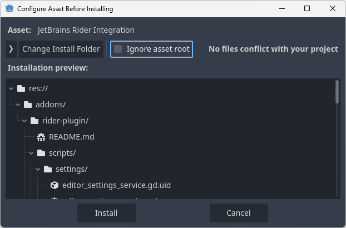The width and height of the screenshot is (346, 228).
Task: Collapse the settings/ tree node
Action: click(38, 170)
